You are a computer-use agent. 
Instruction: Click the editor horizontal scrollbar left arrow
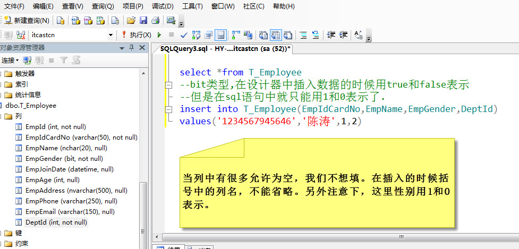157,237
